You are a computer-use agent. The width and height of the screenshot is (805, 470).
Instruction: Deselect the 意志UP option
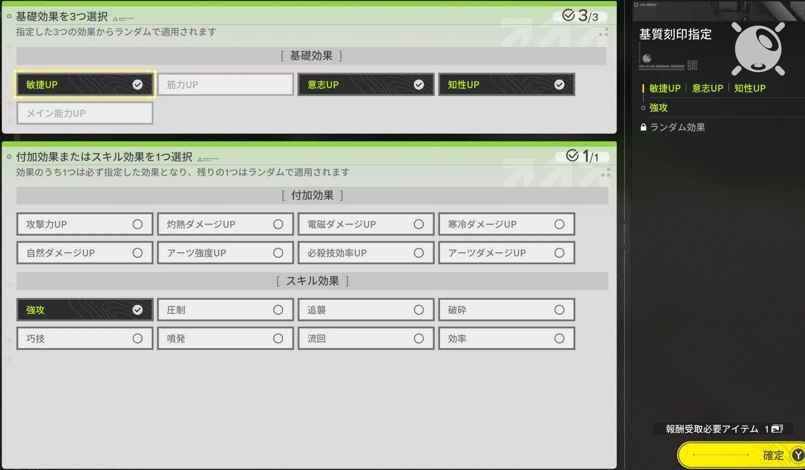click(x=366, y=85)
